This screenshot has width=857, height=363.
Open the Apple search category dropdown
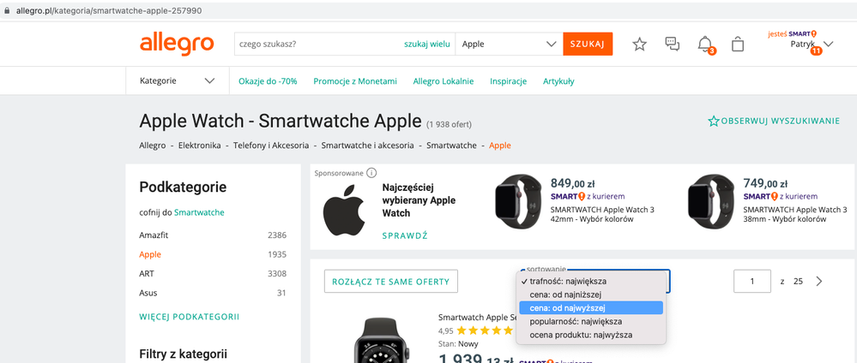click(x=510, y=44)
